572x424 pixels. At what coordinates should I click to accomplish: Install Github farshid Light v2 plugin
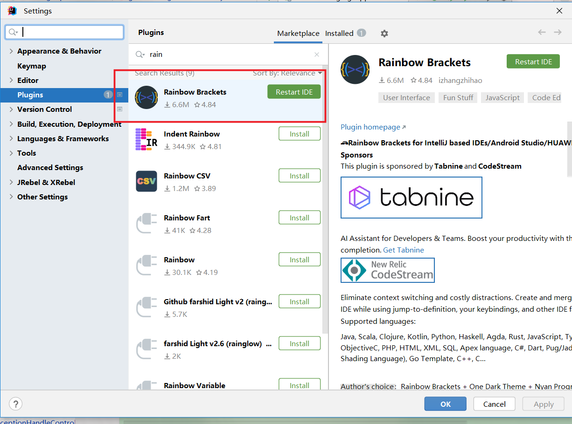point(300,301)
